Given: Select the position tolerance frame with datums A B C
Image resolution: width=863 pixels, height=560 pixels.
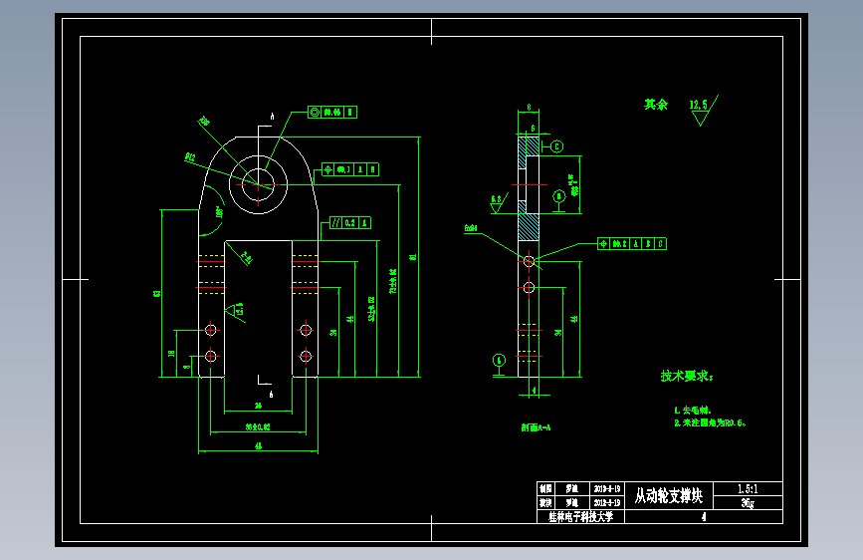Looking at the screenshot, I should [632, 243].
